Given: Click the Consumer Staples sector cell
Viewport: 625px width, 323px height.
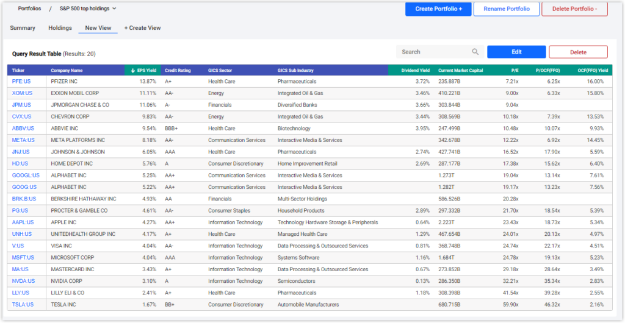Looking at the screenshot, I should pos(228,210).
